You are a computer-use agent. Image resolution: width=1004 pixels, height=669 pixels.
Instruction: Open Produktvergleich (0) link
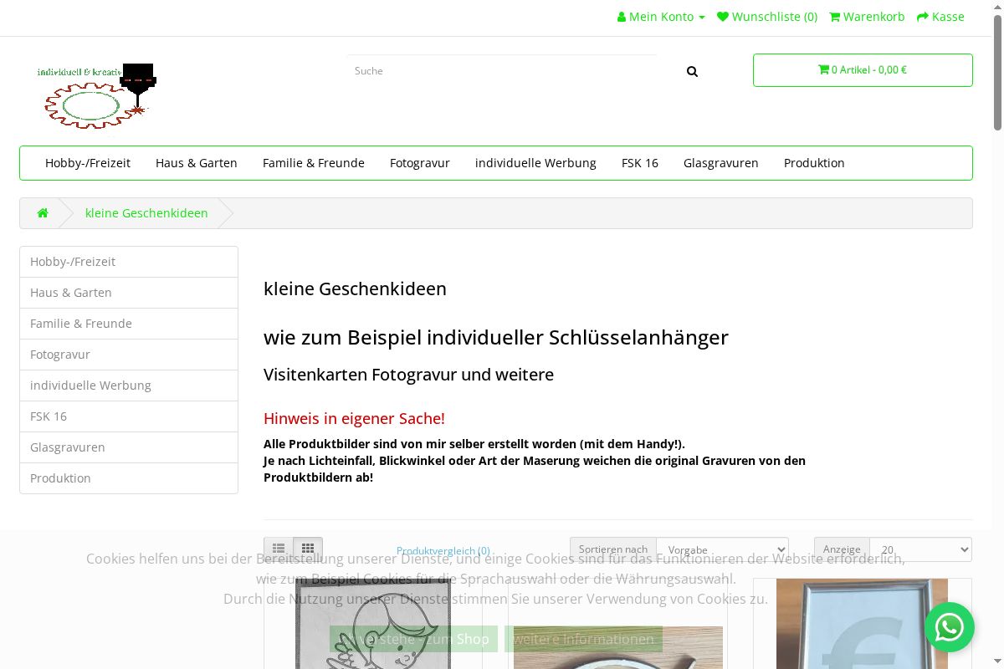tap(443, 550)
